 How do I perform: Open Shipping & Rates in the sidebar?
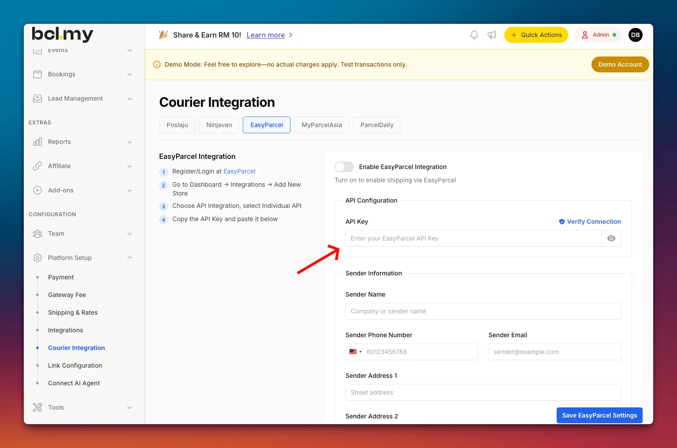[x=73, y=312]
